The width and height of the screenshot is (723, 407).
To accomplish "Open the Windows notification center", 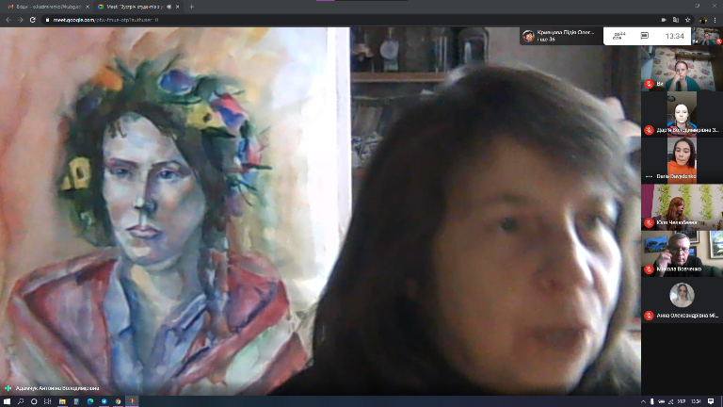I will pos(711,401).
